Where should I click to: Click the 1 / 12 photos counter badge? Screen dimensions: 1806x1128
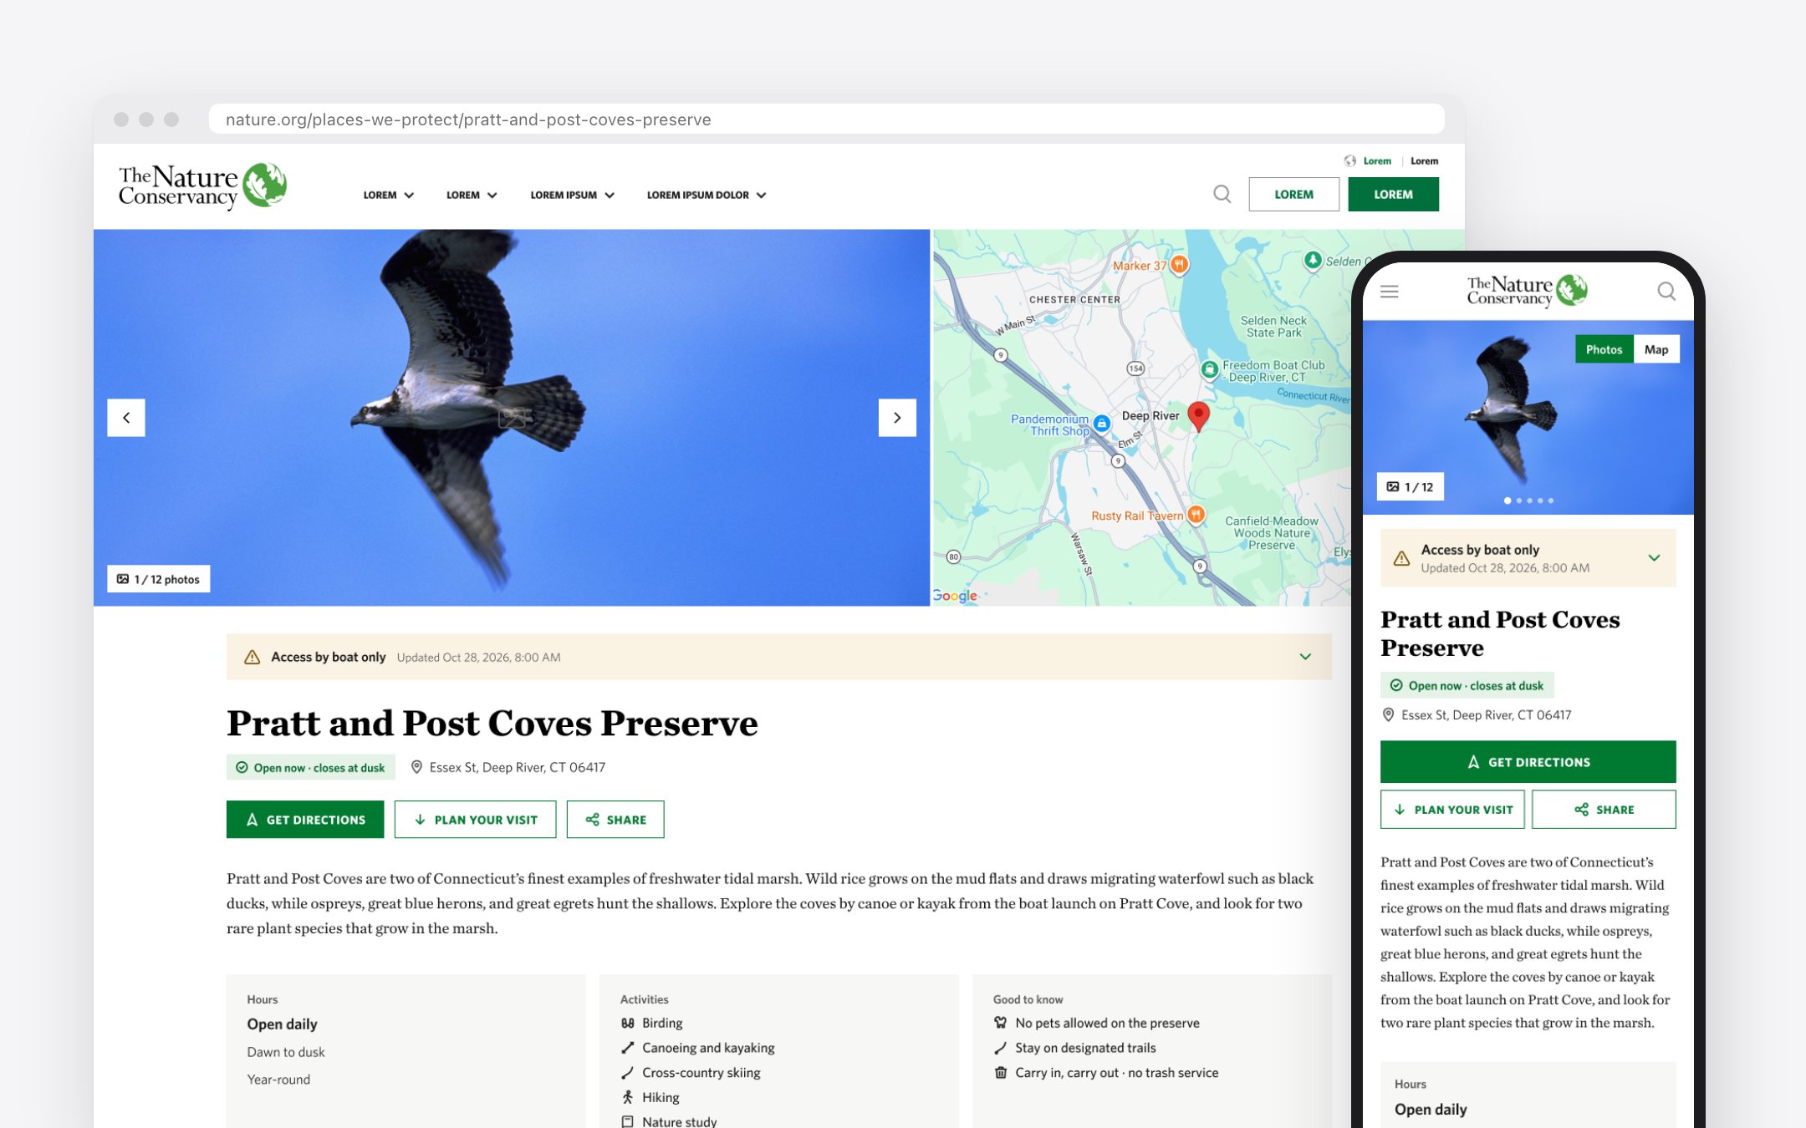click(158, 579)
